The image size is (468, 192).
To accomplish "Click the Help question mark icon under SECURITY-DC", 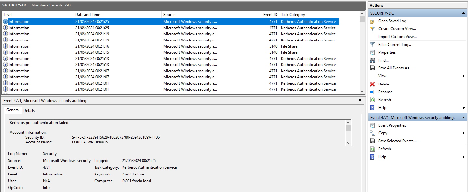I will coord(372,108).
